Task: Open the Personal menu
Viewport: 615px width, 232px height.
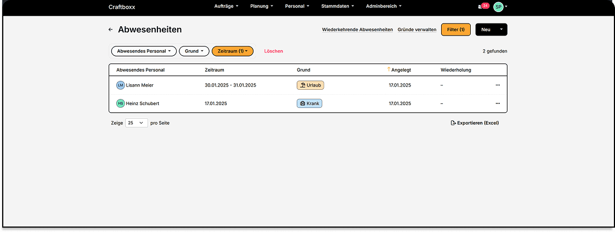Action: 297,6
